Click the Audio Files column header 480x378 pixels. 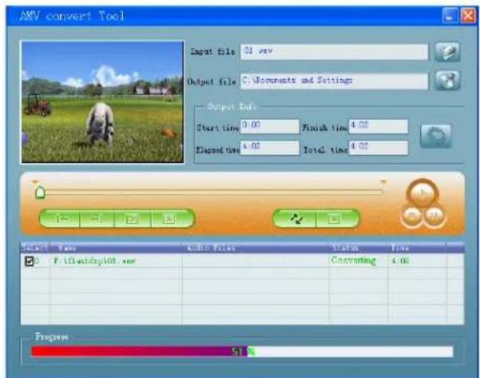click(256, 248)
